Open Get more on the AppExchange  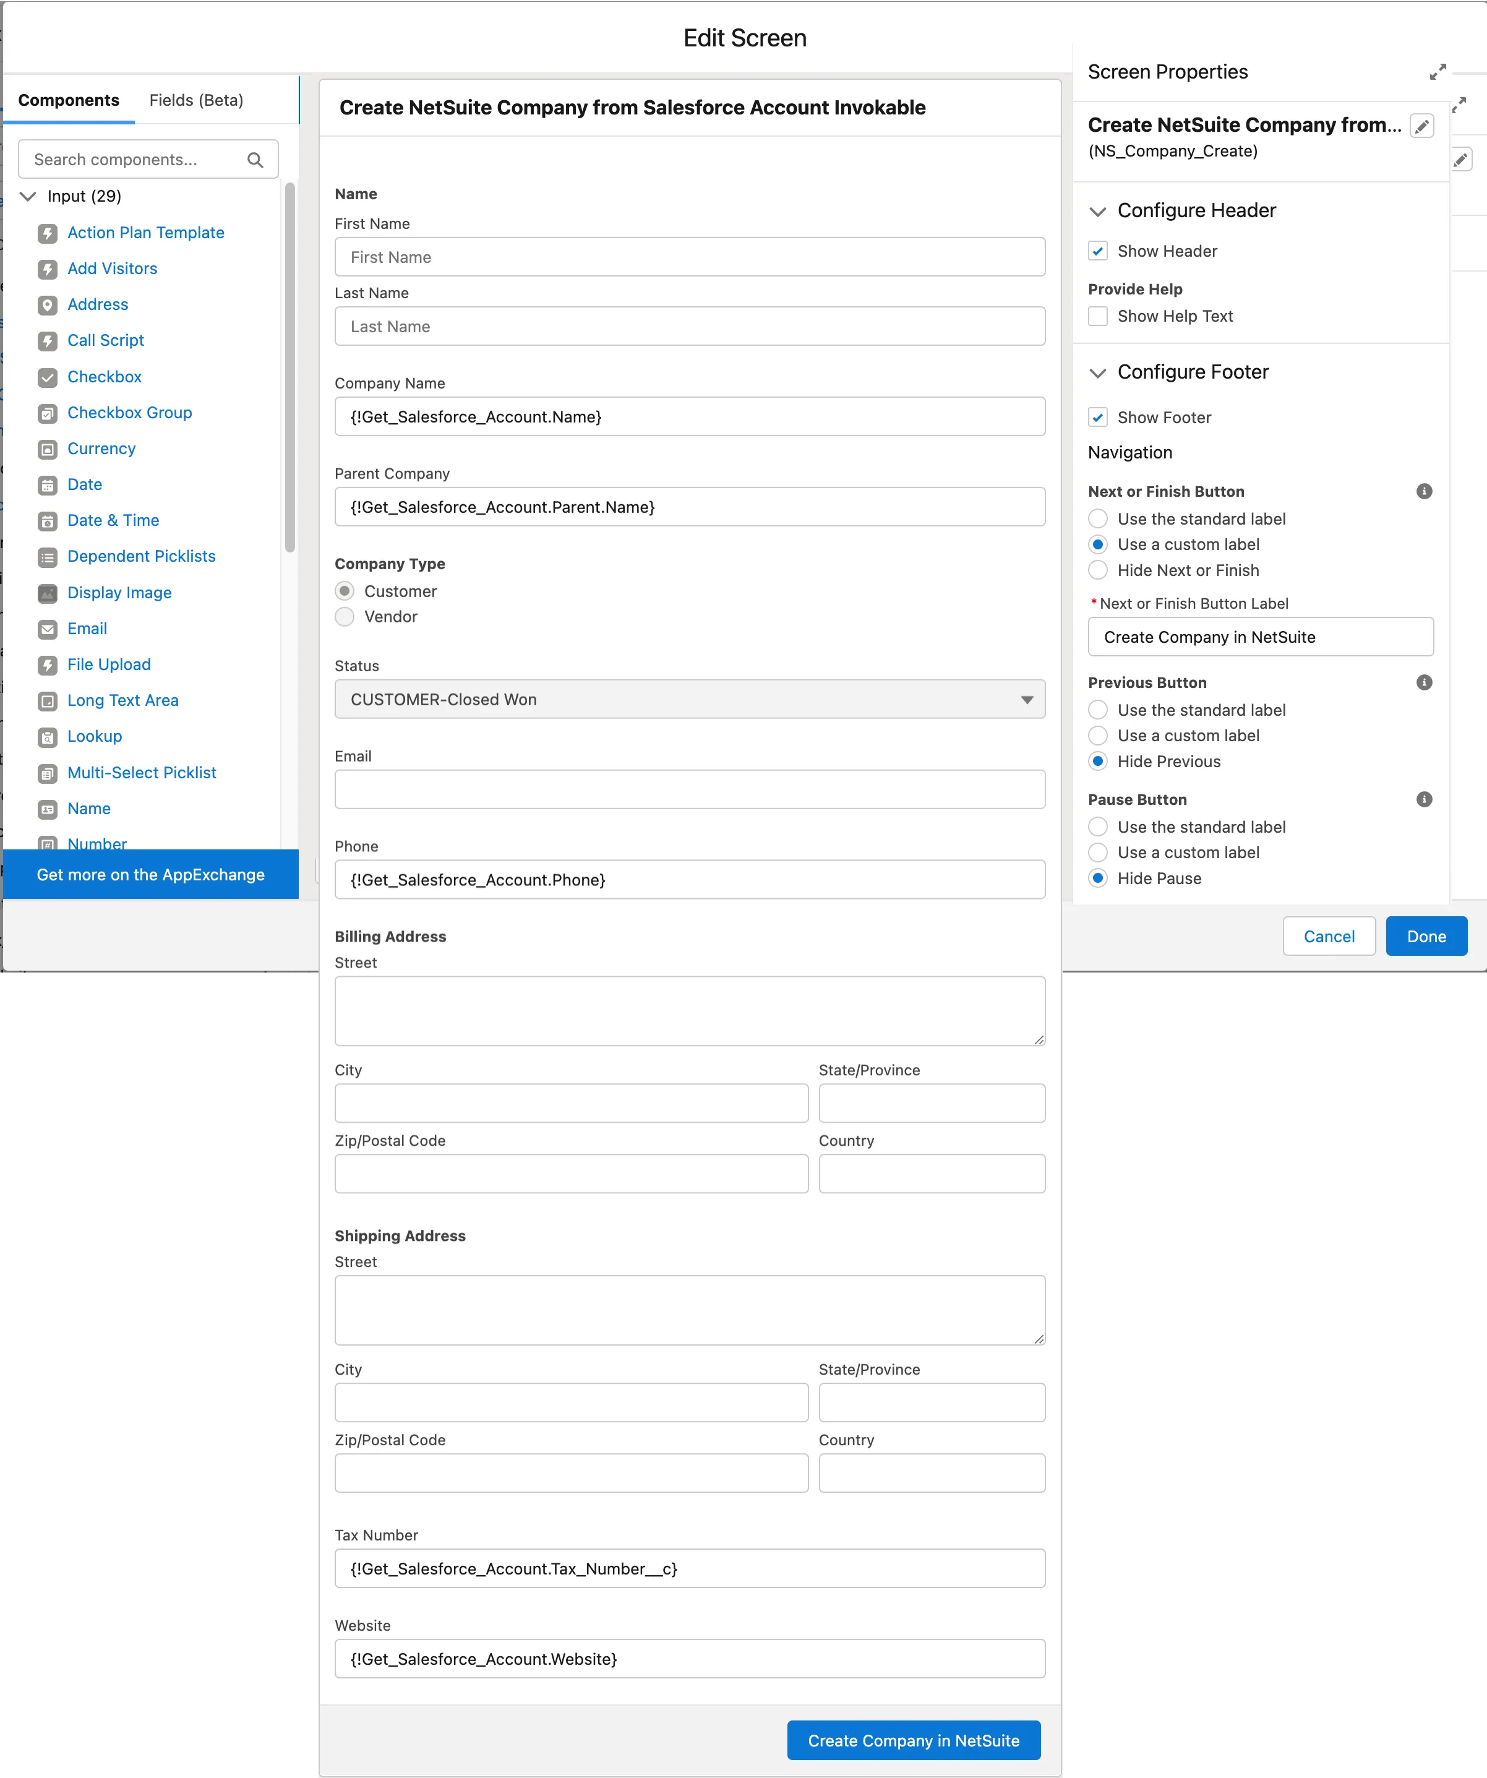point(151,875)
